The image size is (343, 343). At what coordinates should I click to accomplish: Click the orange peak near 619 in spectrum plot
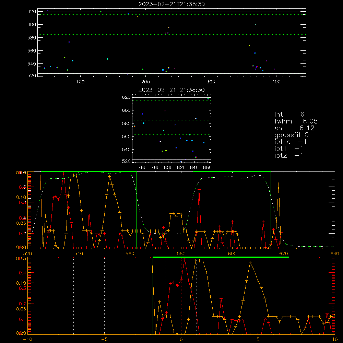coord(279,184)
